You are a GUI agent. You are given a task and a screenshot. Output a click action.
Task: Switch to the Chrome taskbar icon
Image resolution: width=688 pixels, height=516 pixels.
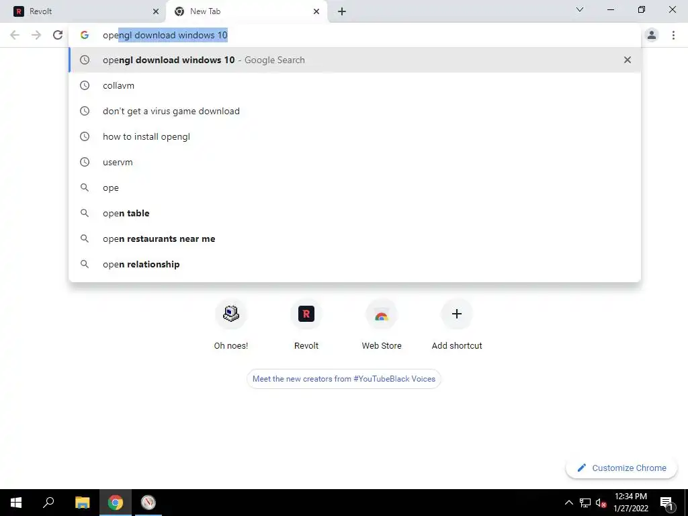coord(116,503)
